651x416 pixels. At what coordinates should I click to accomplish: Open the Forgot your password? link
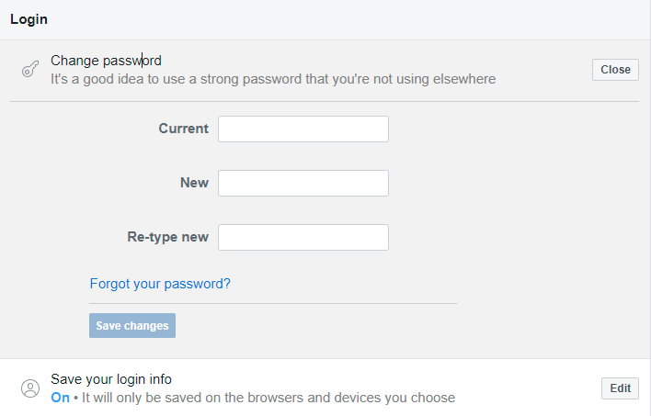(160, 284)
